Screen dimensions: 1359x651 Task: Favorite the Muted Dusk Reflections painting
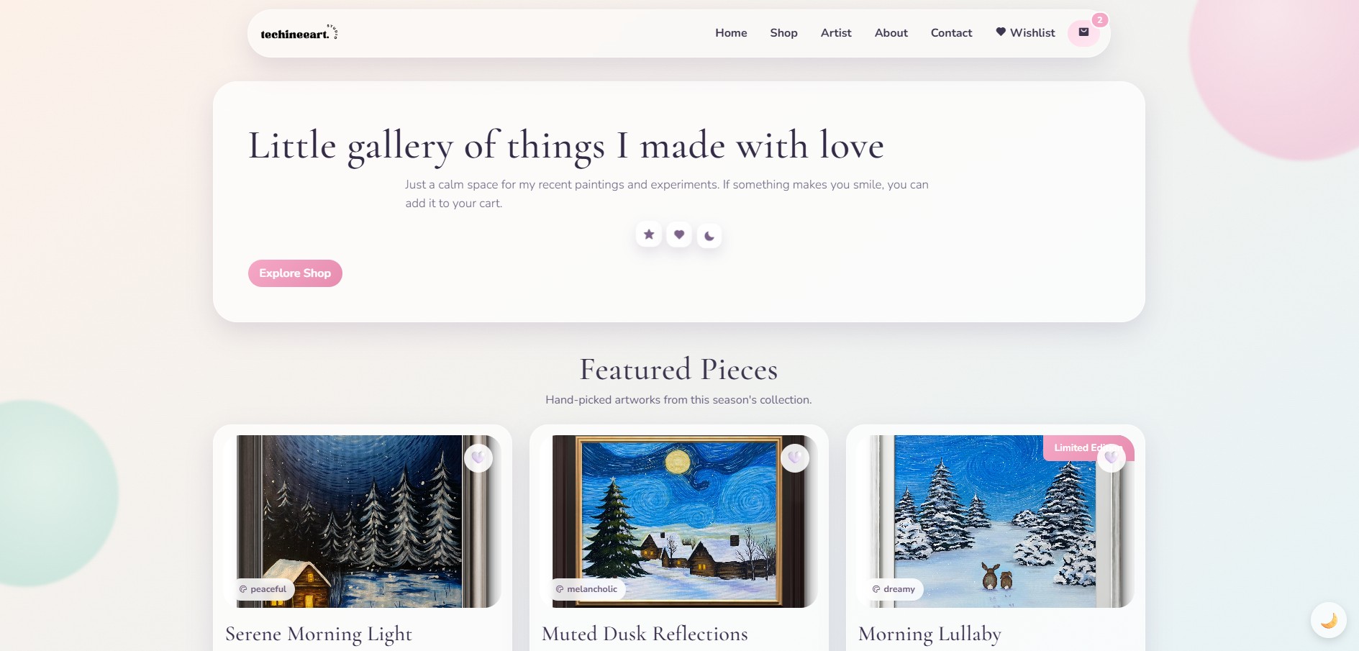795,457
